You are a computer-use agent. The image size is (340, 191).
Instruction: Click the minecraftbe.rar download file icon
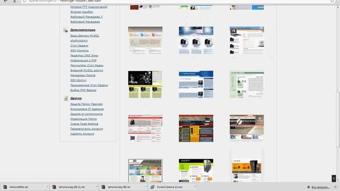5,187
